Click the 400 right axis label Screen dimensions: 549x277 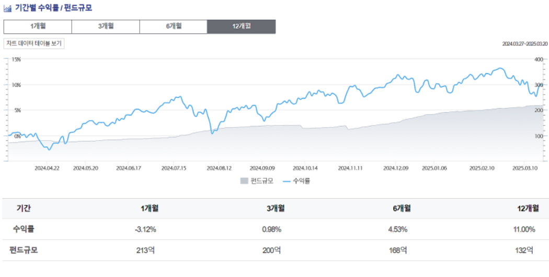pyautogui.click(x=539, y=59)
